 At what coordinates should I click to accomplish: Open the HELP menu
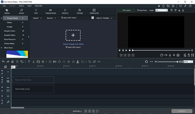click(30, 6)
